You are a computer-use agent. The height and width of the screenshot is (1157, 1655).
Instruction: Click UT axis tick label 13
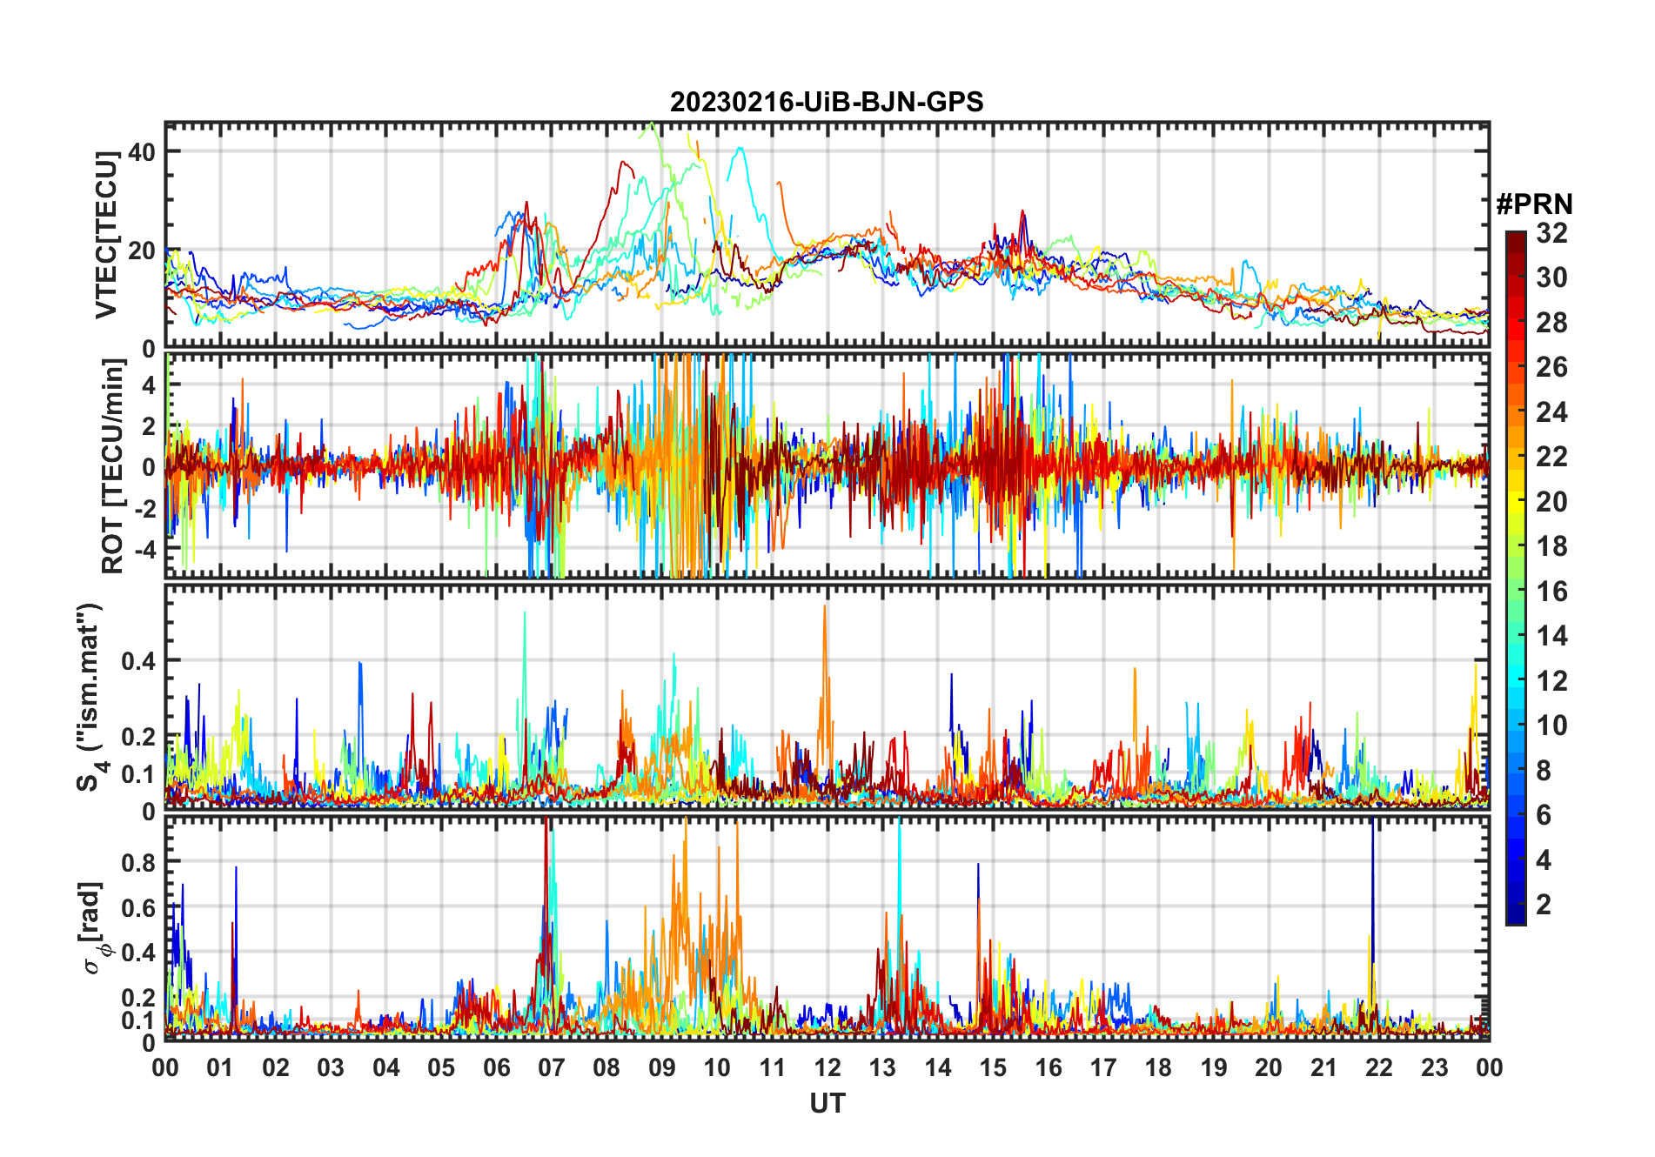(882, 1067)
